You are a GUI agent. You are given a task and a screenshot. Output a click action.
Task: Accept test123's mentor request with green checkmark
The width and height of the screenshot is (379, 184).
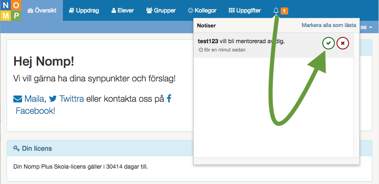coord(329,43)
